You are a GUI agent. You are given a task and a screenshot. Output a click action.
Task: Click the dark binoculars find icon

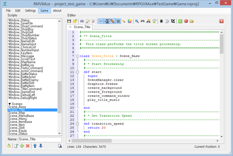coord(143,21)
